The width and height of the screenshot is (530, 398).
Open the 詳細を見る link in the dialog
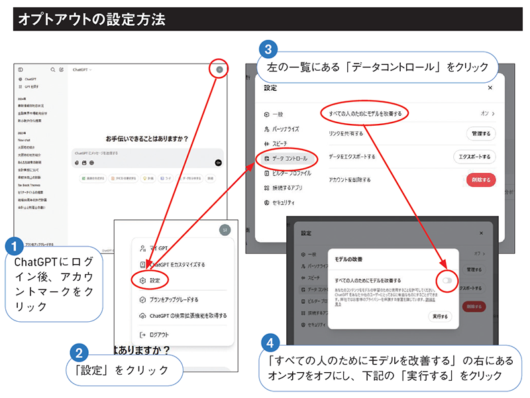click(x=430, y=299)
